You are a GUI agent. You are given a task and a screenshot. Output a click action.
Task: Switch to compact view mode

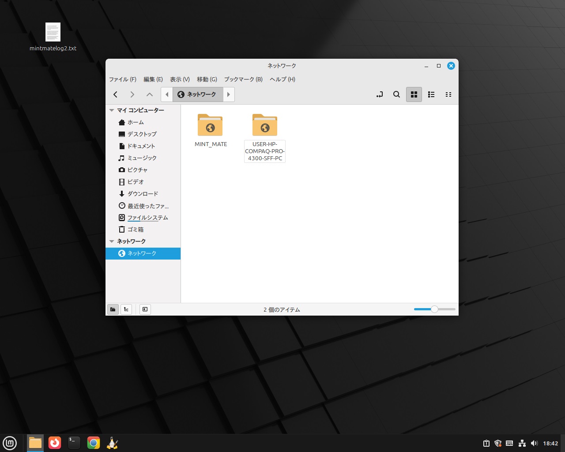(x=448, y=94)
